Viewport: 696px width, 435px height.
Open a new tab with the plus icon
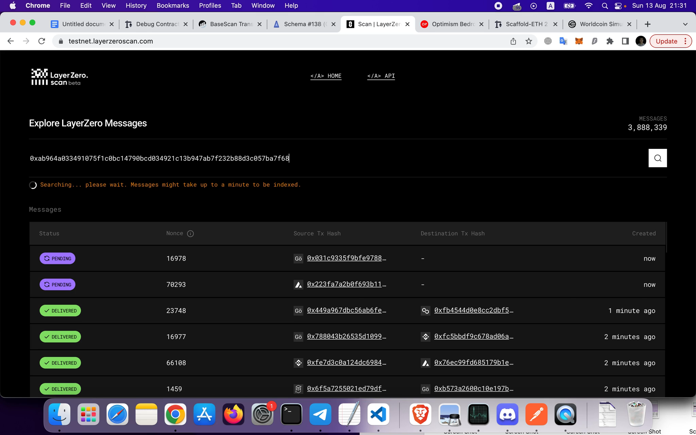(x=647, y=24)
